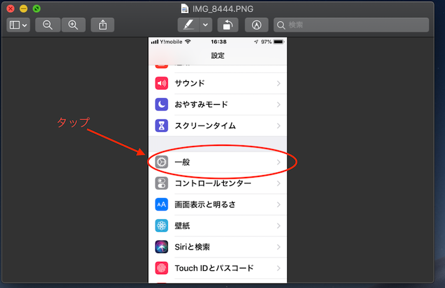
Task: Select the Touch IDとパスコード row label
Action: (x=214, y=268)
